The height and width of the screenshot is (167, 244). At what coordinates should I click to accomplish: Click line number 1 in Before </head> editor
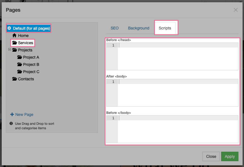[113, 45]
